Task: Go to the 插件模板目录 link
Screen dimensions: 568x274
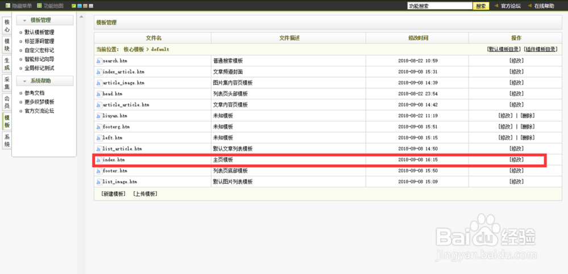Action: point(541,49)
